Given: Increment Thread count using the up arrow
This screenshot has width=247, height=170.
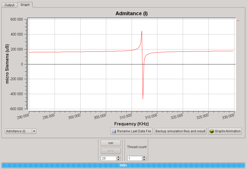Looking at the screenshot, I should click(144, 157).
